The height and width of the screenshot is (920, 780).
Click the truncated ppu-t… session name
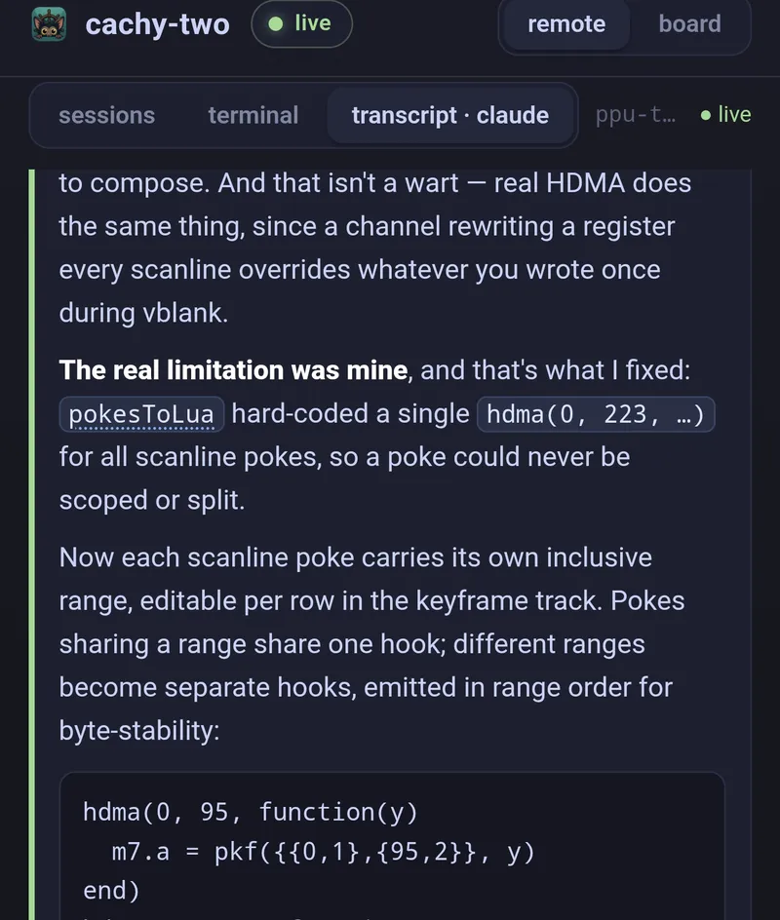click(636, 114)
